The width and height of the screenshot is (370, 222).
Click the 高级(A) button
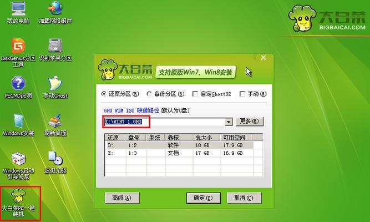121,198
